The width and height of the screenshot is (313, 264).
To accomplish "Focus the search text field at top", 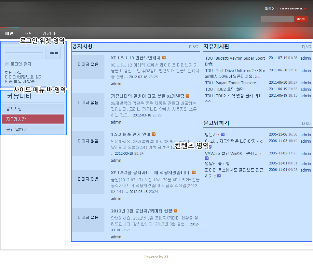I will 277,19.
